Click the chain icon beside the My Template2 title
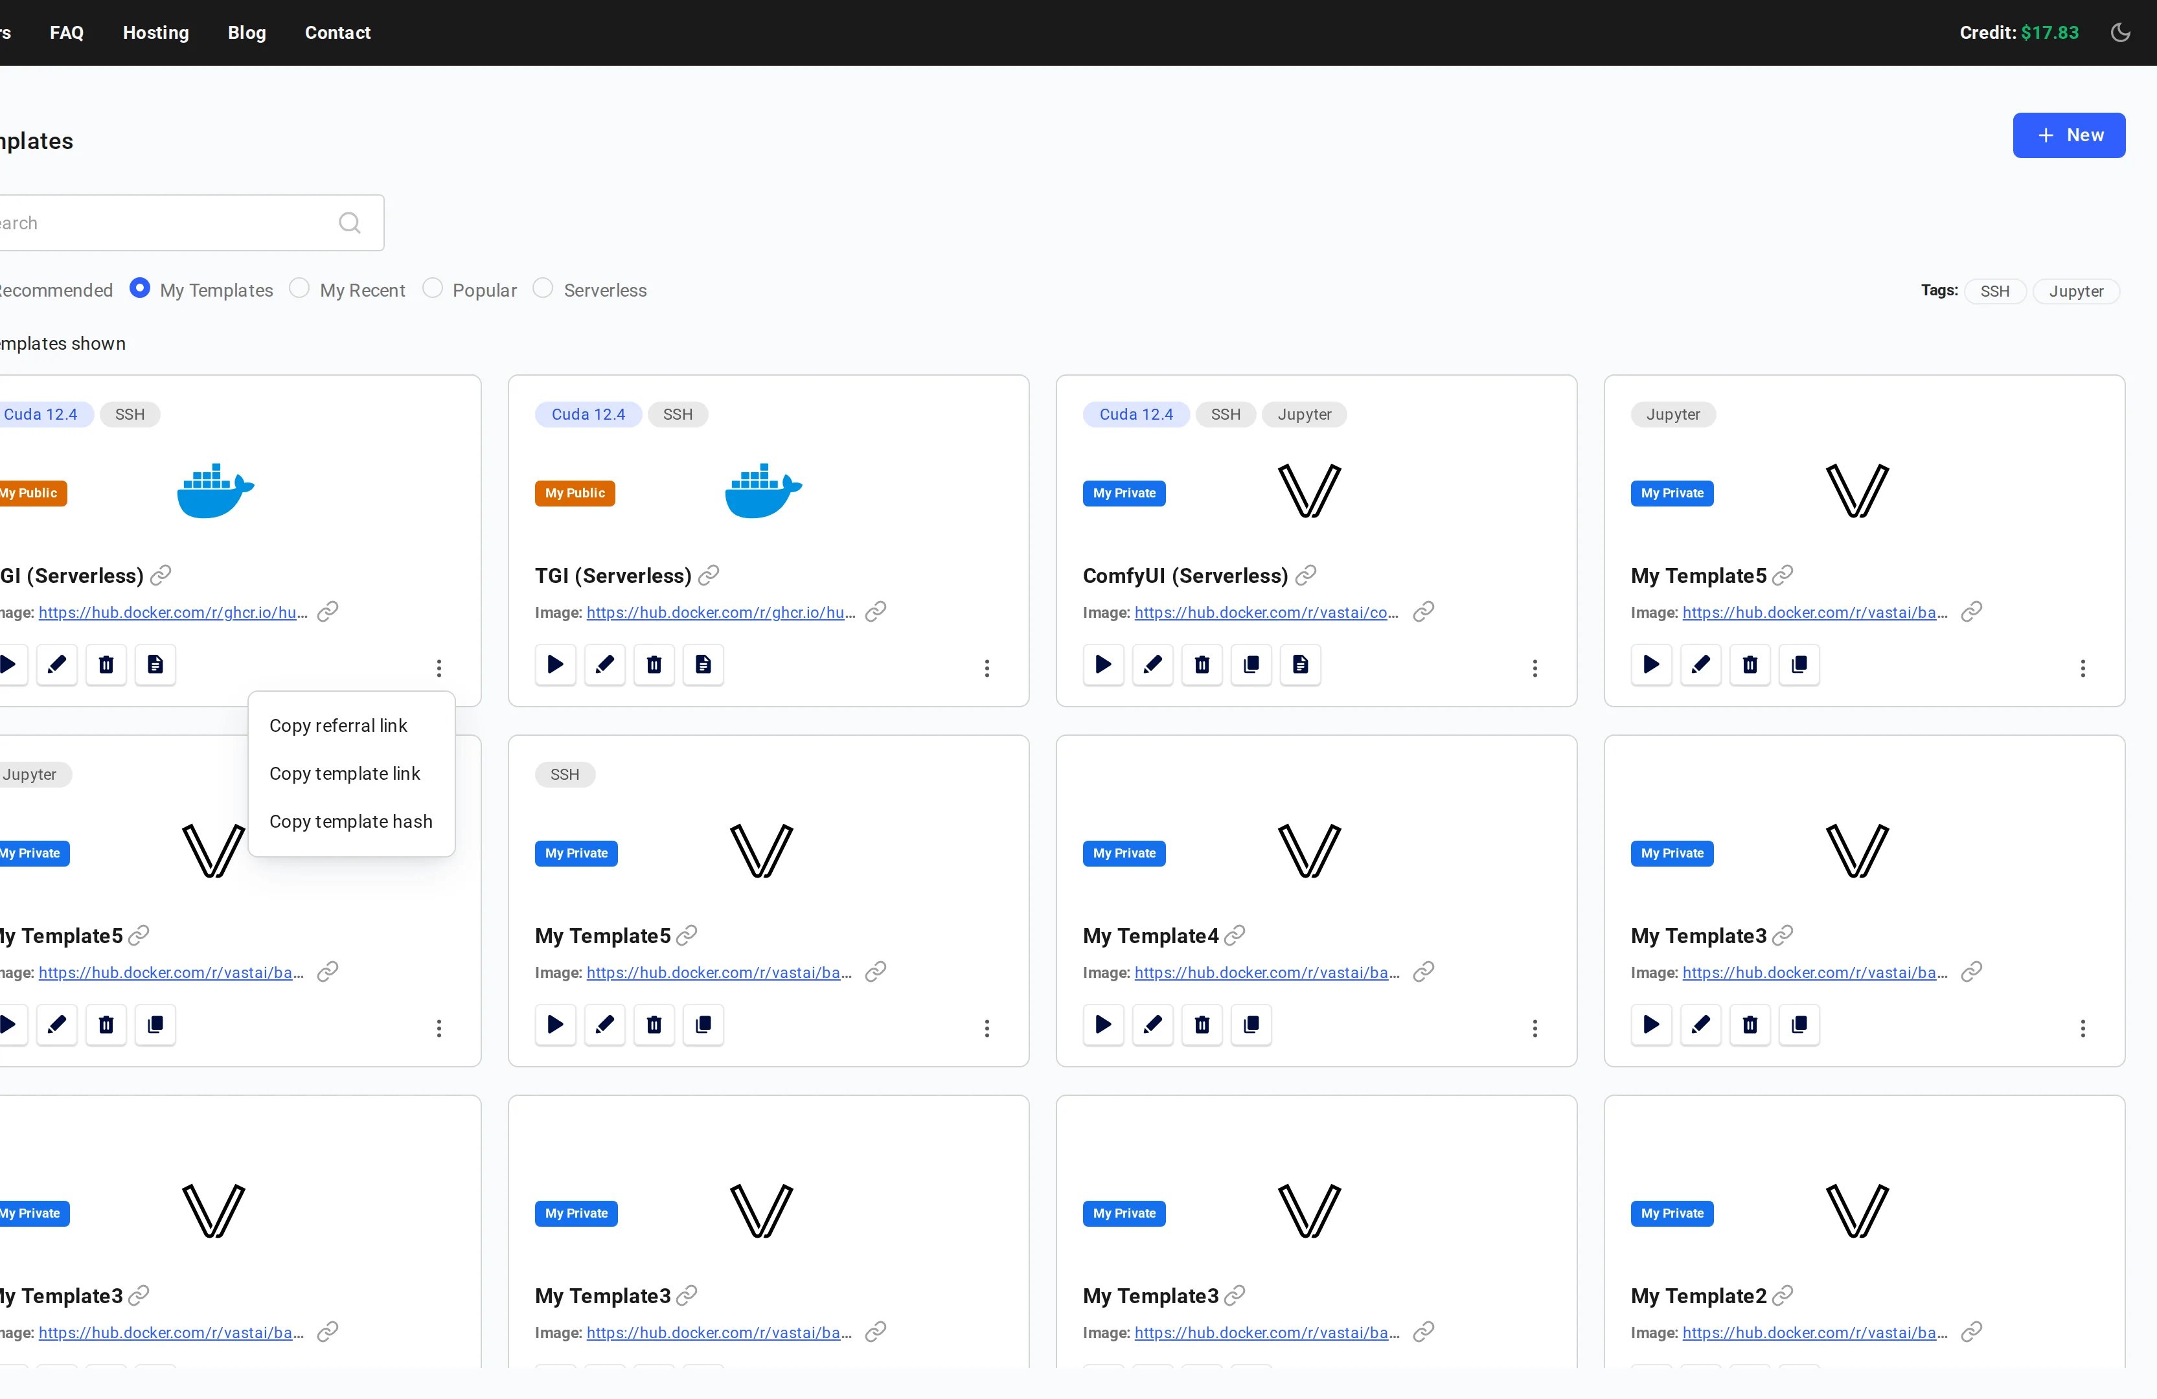The image size is (2157, 1399). pos(1783,1296)
